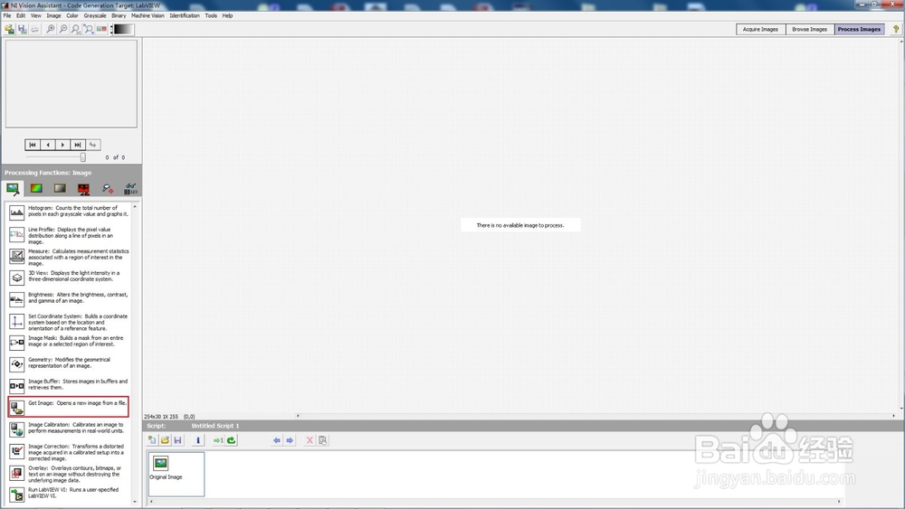
Task: Select the Image Buffer function
Action: (69, 385)
